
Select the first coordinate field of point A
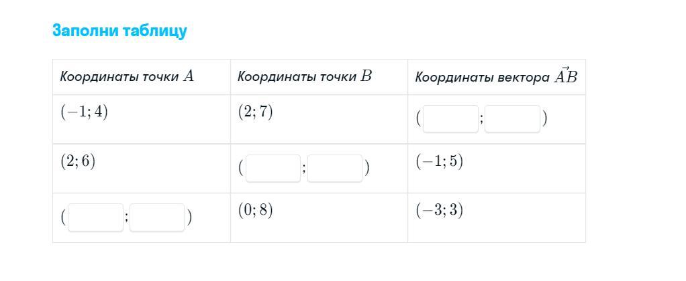click(95, 217)
